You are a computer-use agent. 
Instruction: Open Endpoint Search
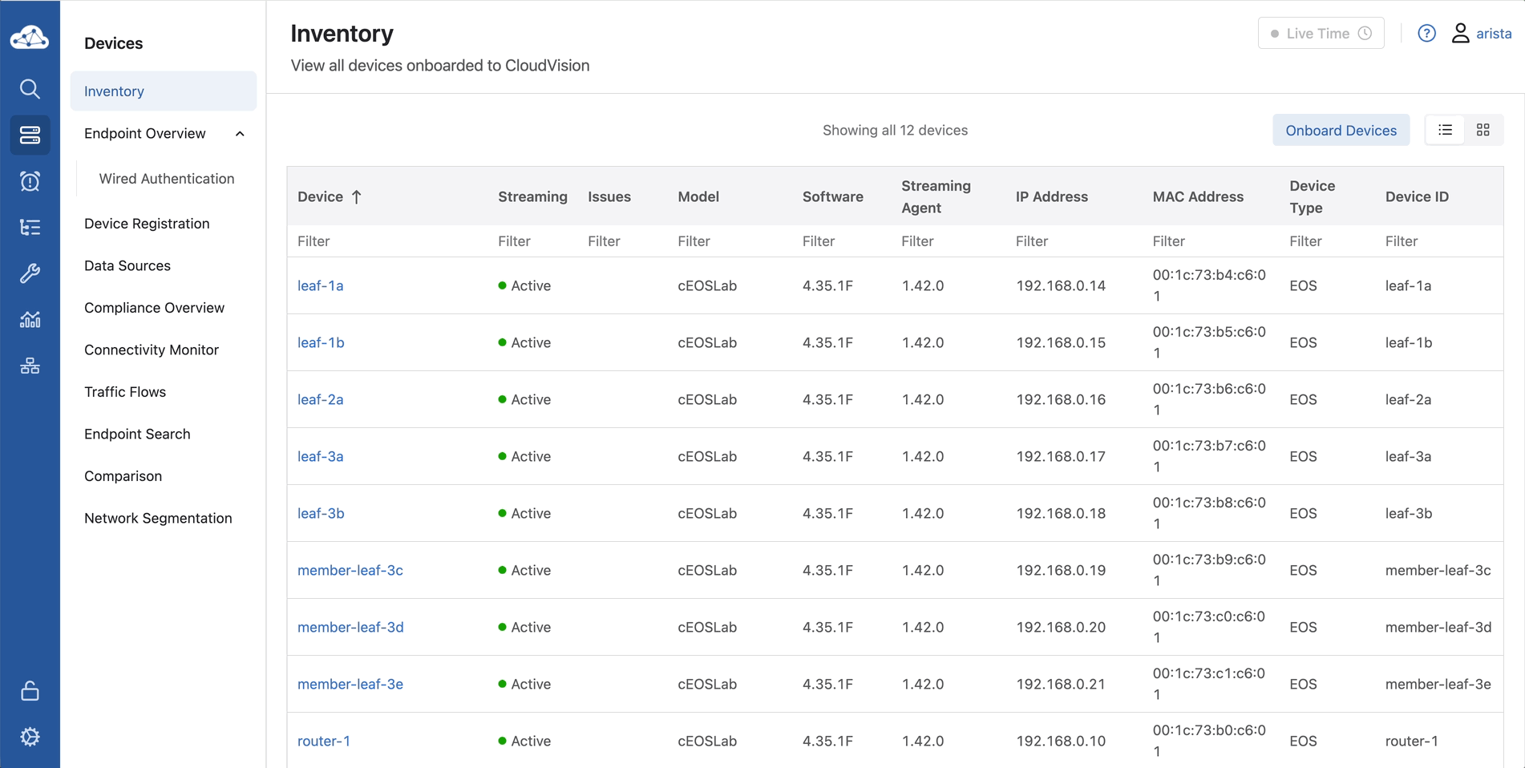point(137,435)
